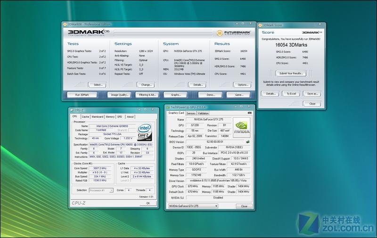Click the Close button in GPU-Z

pyautogui.click(x=244, y=206)
